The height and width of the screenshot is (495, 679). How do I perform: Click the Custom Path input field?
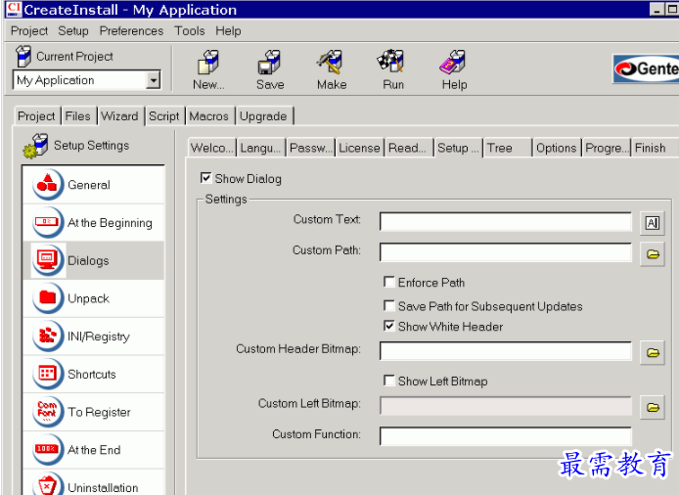click(x=506, y=252)
